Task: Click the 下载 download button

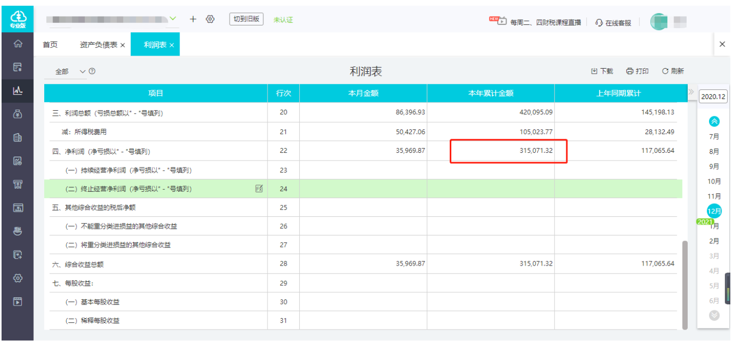Action: (x=602, y=71)
